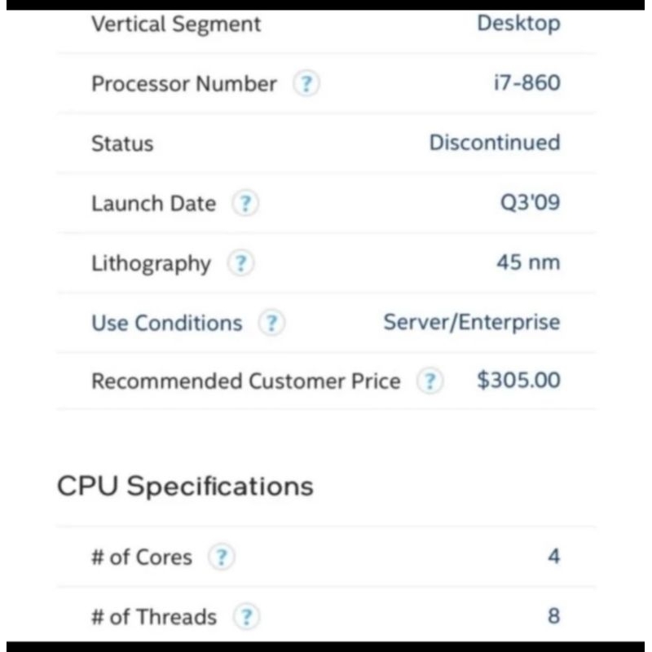Click the i7-860 processor number value
652x652 pixels.
(527, 84)
